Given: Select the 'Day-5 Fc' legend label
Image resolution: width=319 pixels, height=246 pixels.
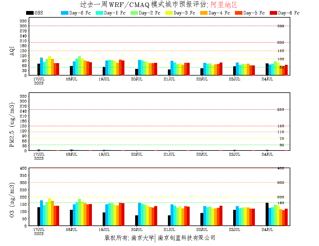Looking at the screenshot, I should point(254,13).
